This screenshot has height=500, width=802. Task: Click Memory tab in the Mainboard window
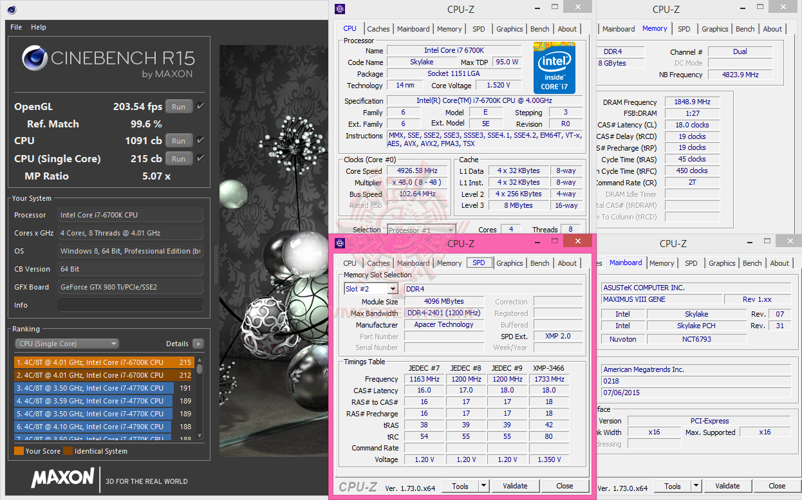click(662, 263)
